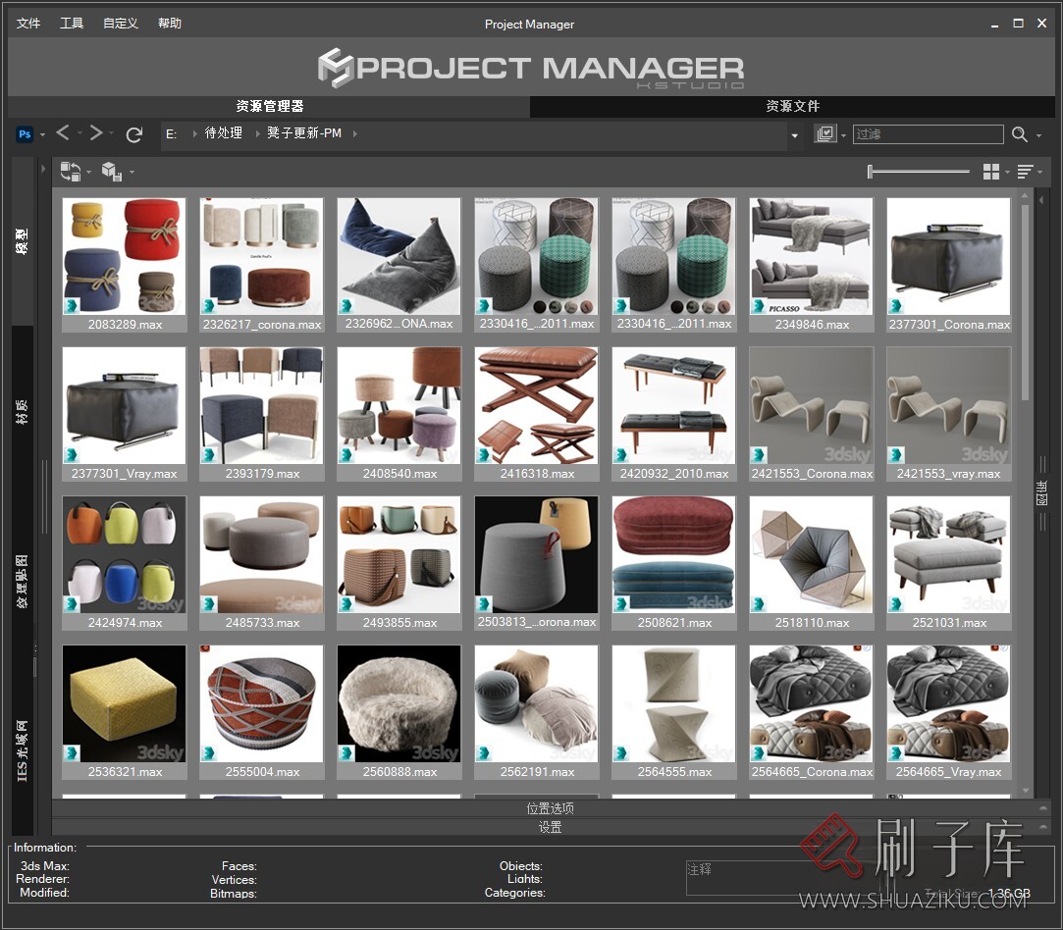Go forward with the right arrow
The height and width of the screenshot is (930, 1063).
tap(95, 133)
